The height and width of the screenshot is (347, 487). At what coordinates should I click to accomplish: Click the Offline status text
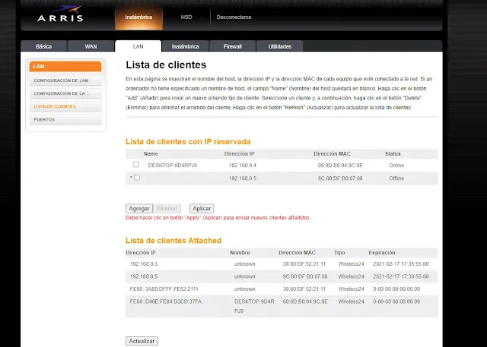point(396,178)
